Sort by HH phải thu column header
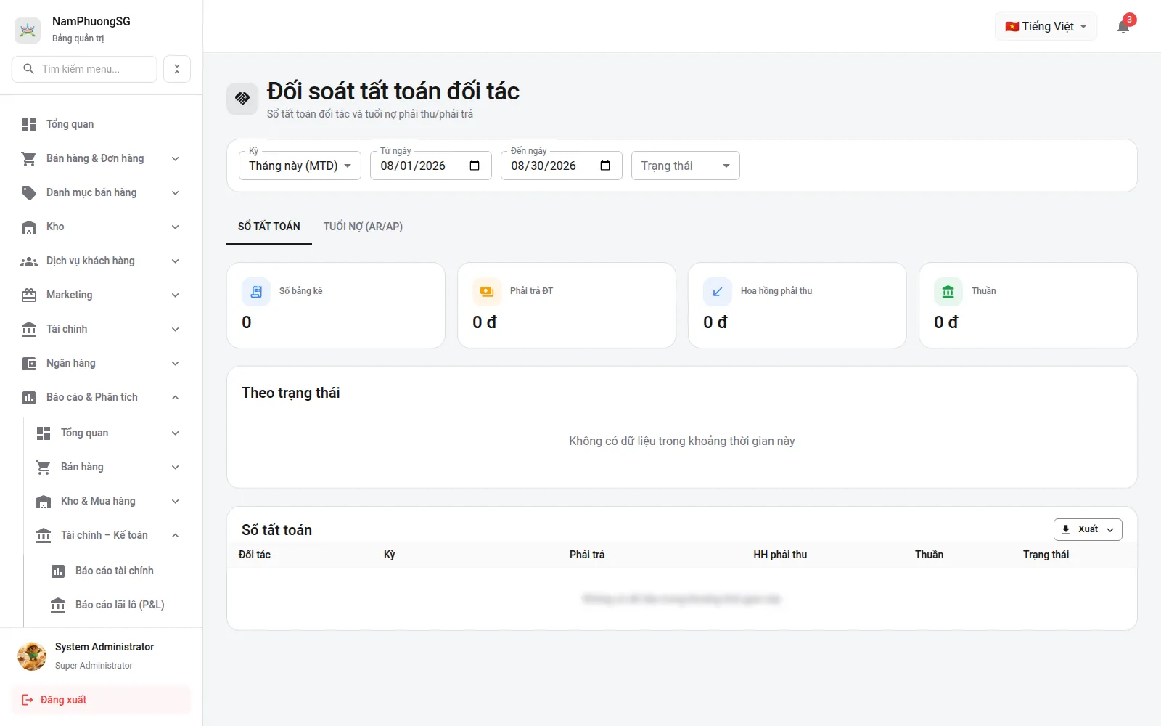 pos(780,555)
